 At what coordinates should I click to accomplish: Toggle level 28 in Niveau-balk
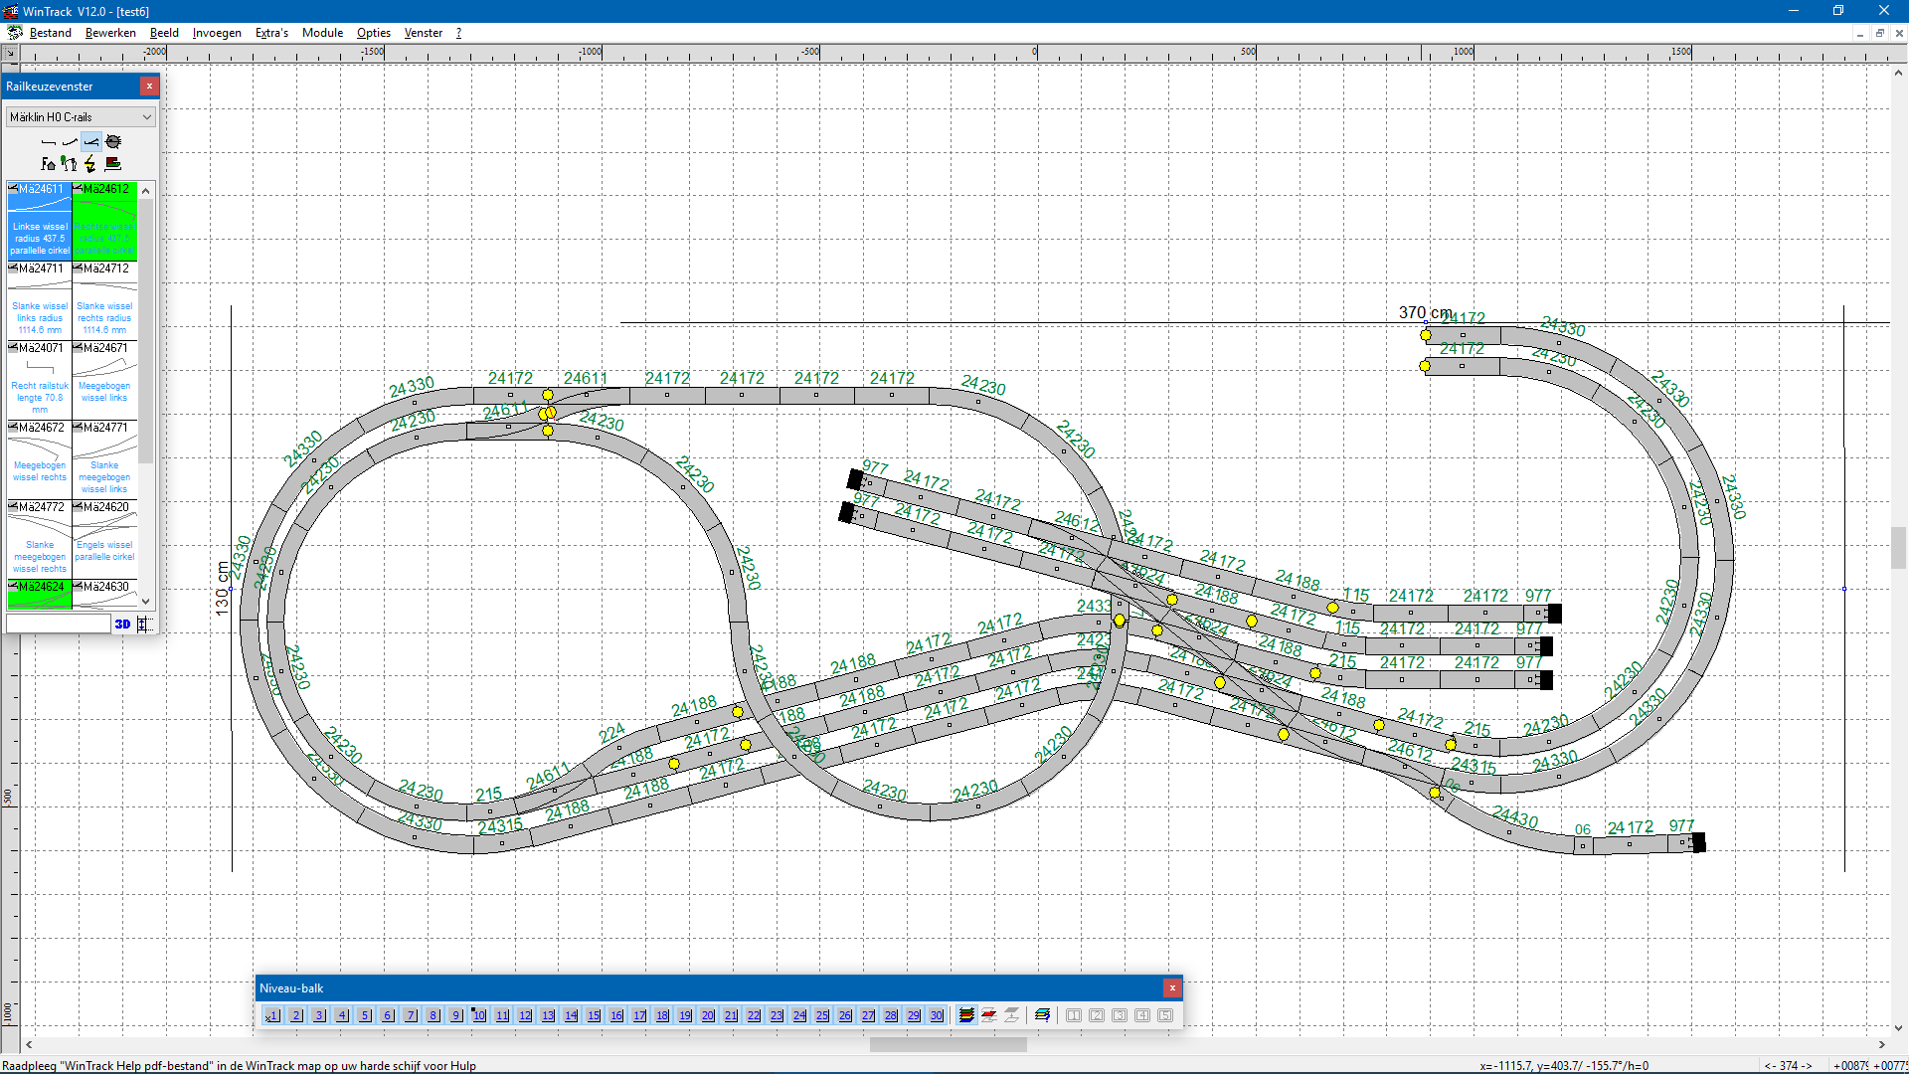click(x=891, y=1015)
